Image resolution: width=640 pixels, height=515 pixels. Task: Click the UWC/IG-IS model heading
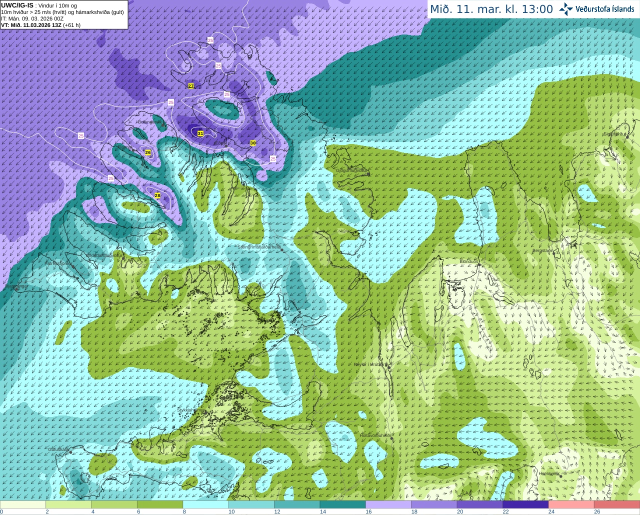click(x=17, y=5)
